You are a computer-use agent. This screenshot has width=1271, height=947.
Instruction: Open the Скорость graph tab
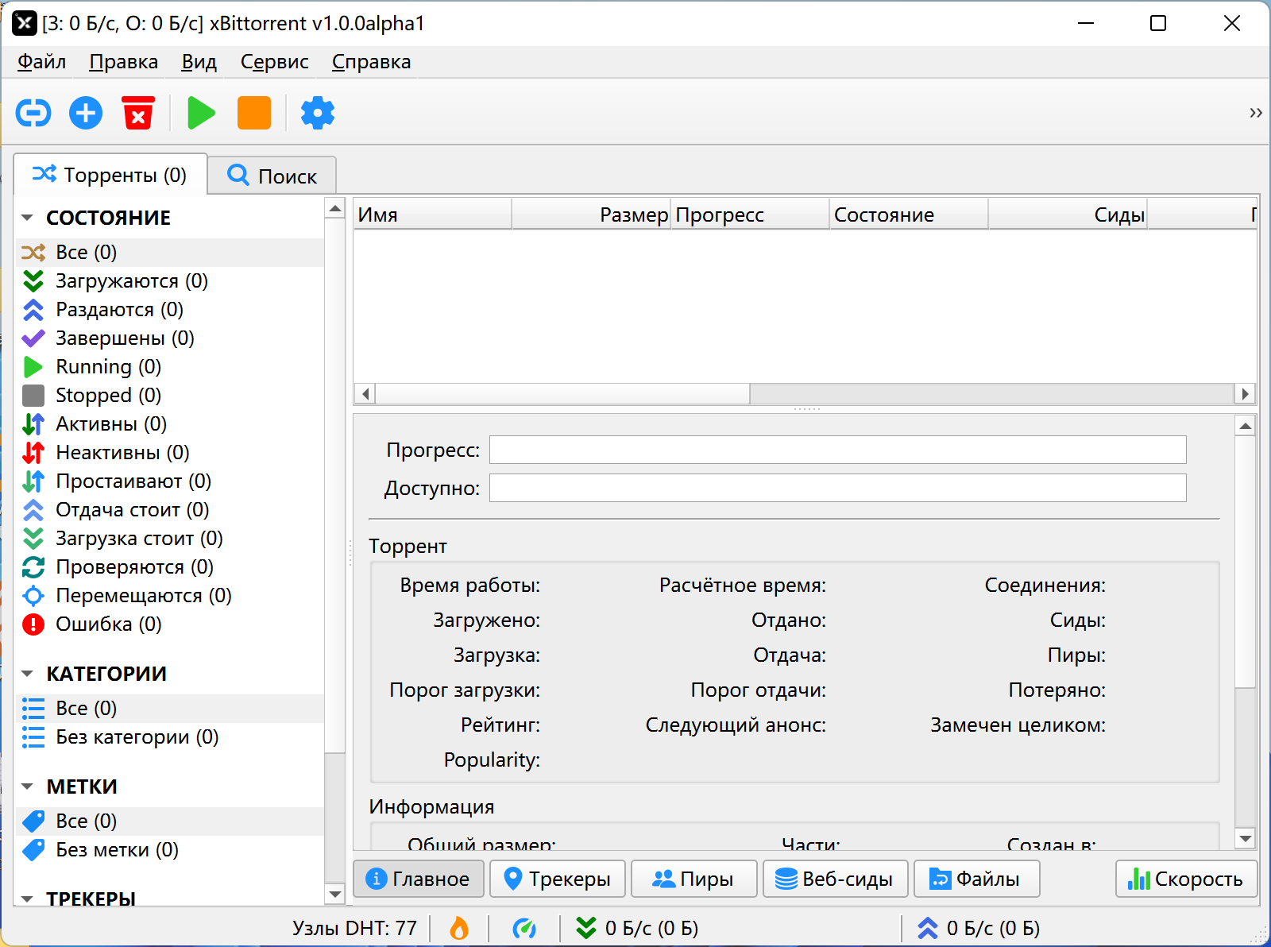1186,879
